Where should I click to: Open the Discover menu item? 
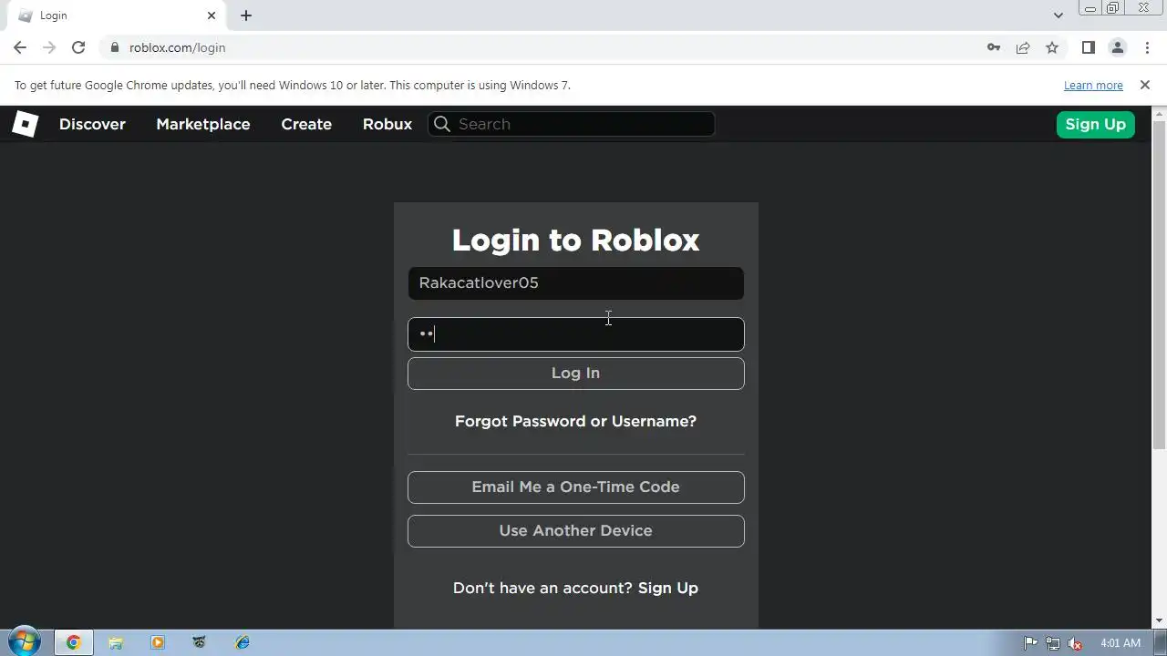tap(92, 124)
